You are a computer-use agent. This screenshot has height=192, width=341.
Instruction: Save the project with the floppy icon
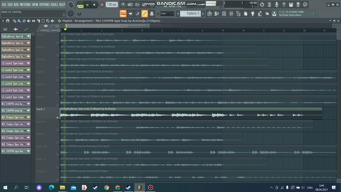(291, 5)
